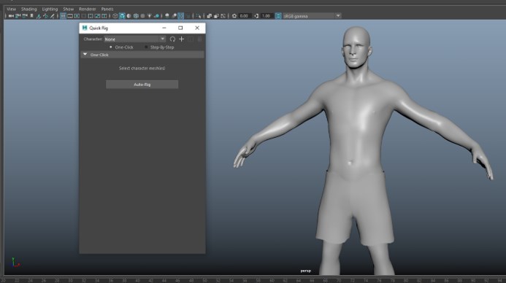Viewport: 506px width, 283px height.
Task: Toggle the Gate Mask icon
Action: [x=83, y=16]
